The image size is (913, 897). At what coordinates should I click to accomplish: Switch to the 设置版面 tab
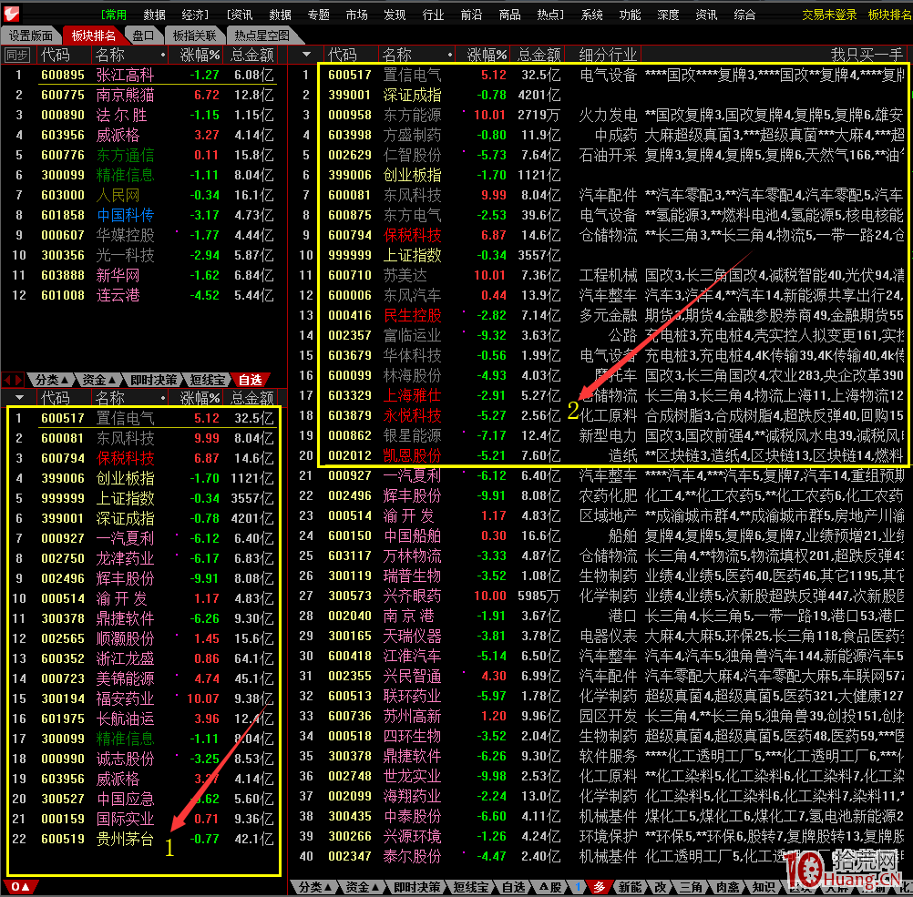click(x=30, y=36)
